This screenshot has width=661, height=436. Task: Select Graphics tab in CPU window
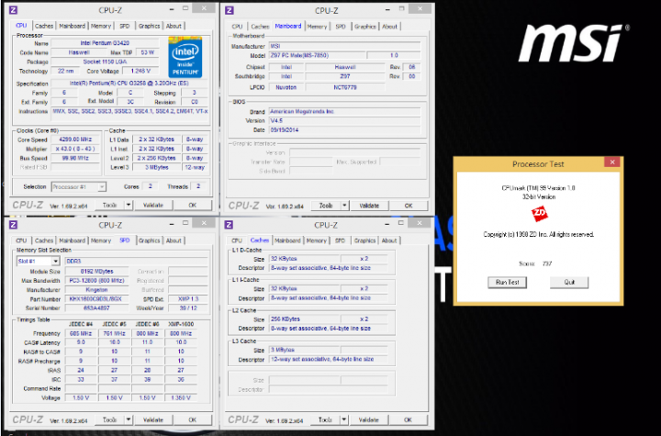[x=150, y=26]
